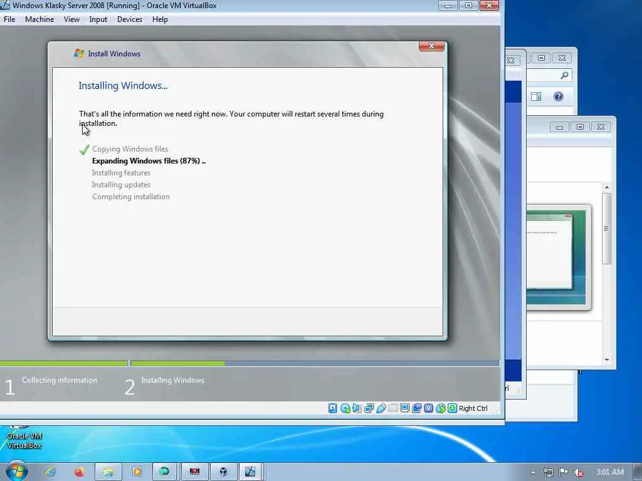The image size is (642, 481).
Task: Click the 'Copying Windows files' completed step
Action: [x=130, y=149]
